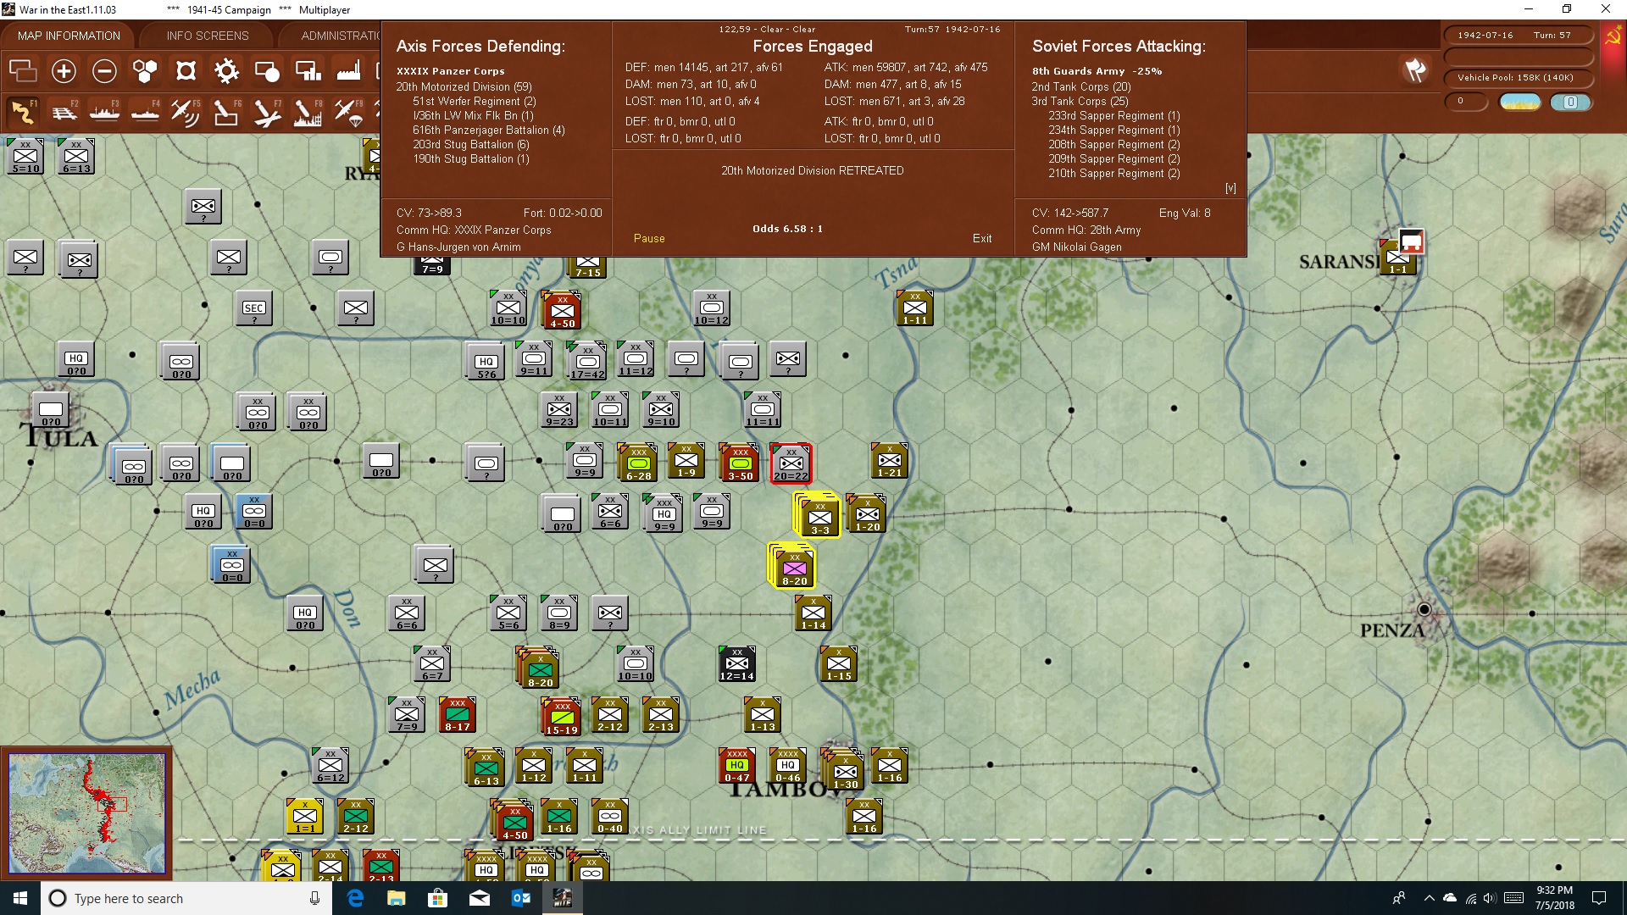Click 616th Panzerjager Battalion (4) entry
Image resolution: width=1627 pixels, height=915 pixels.
click(x=489, y=130)
